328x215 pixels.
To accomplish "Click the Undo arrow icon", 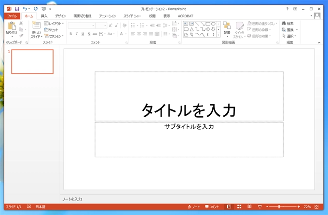I will (25, 9).
